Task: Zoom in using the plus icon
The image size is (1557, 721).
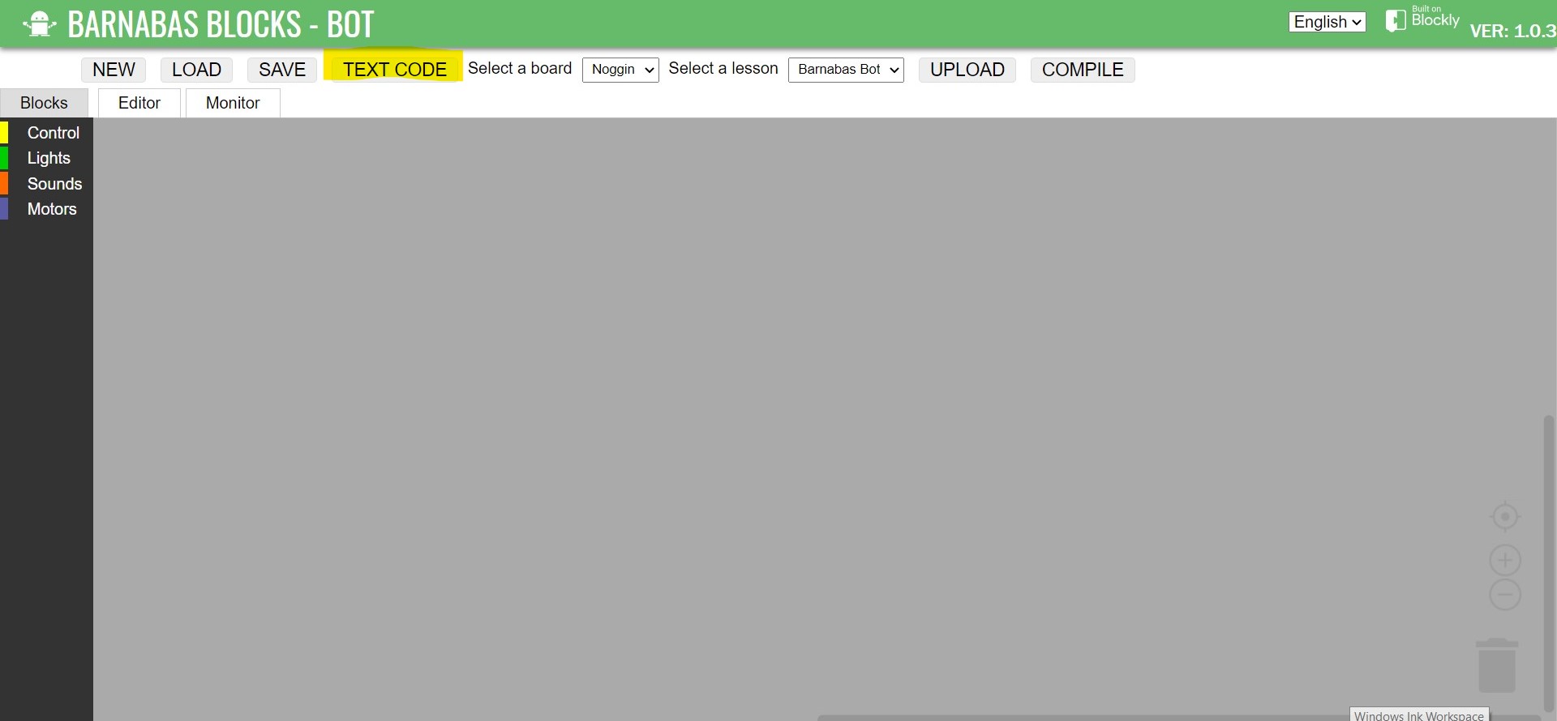Action: point(1505,561)
